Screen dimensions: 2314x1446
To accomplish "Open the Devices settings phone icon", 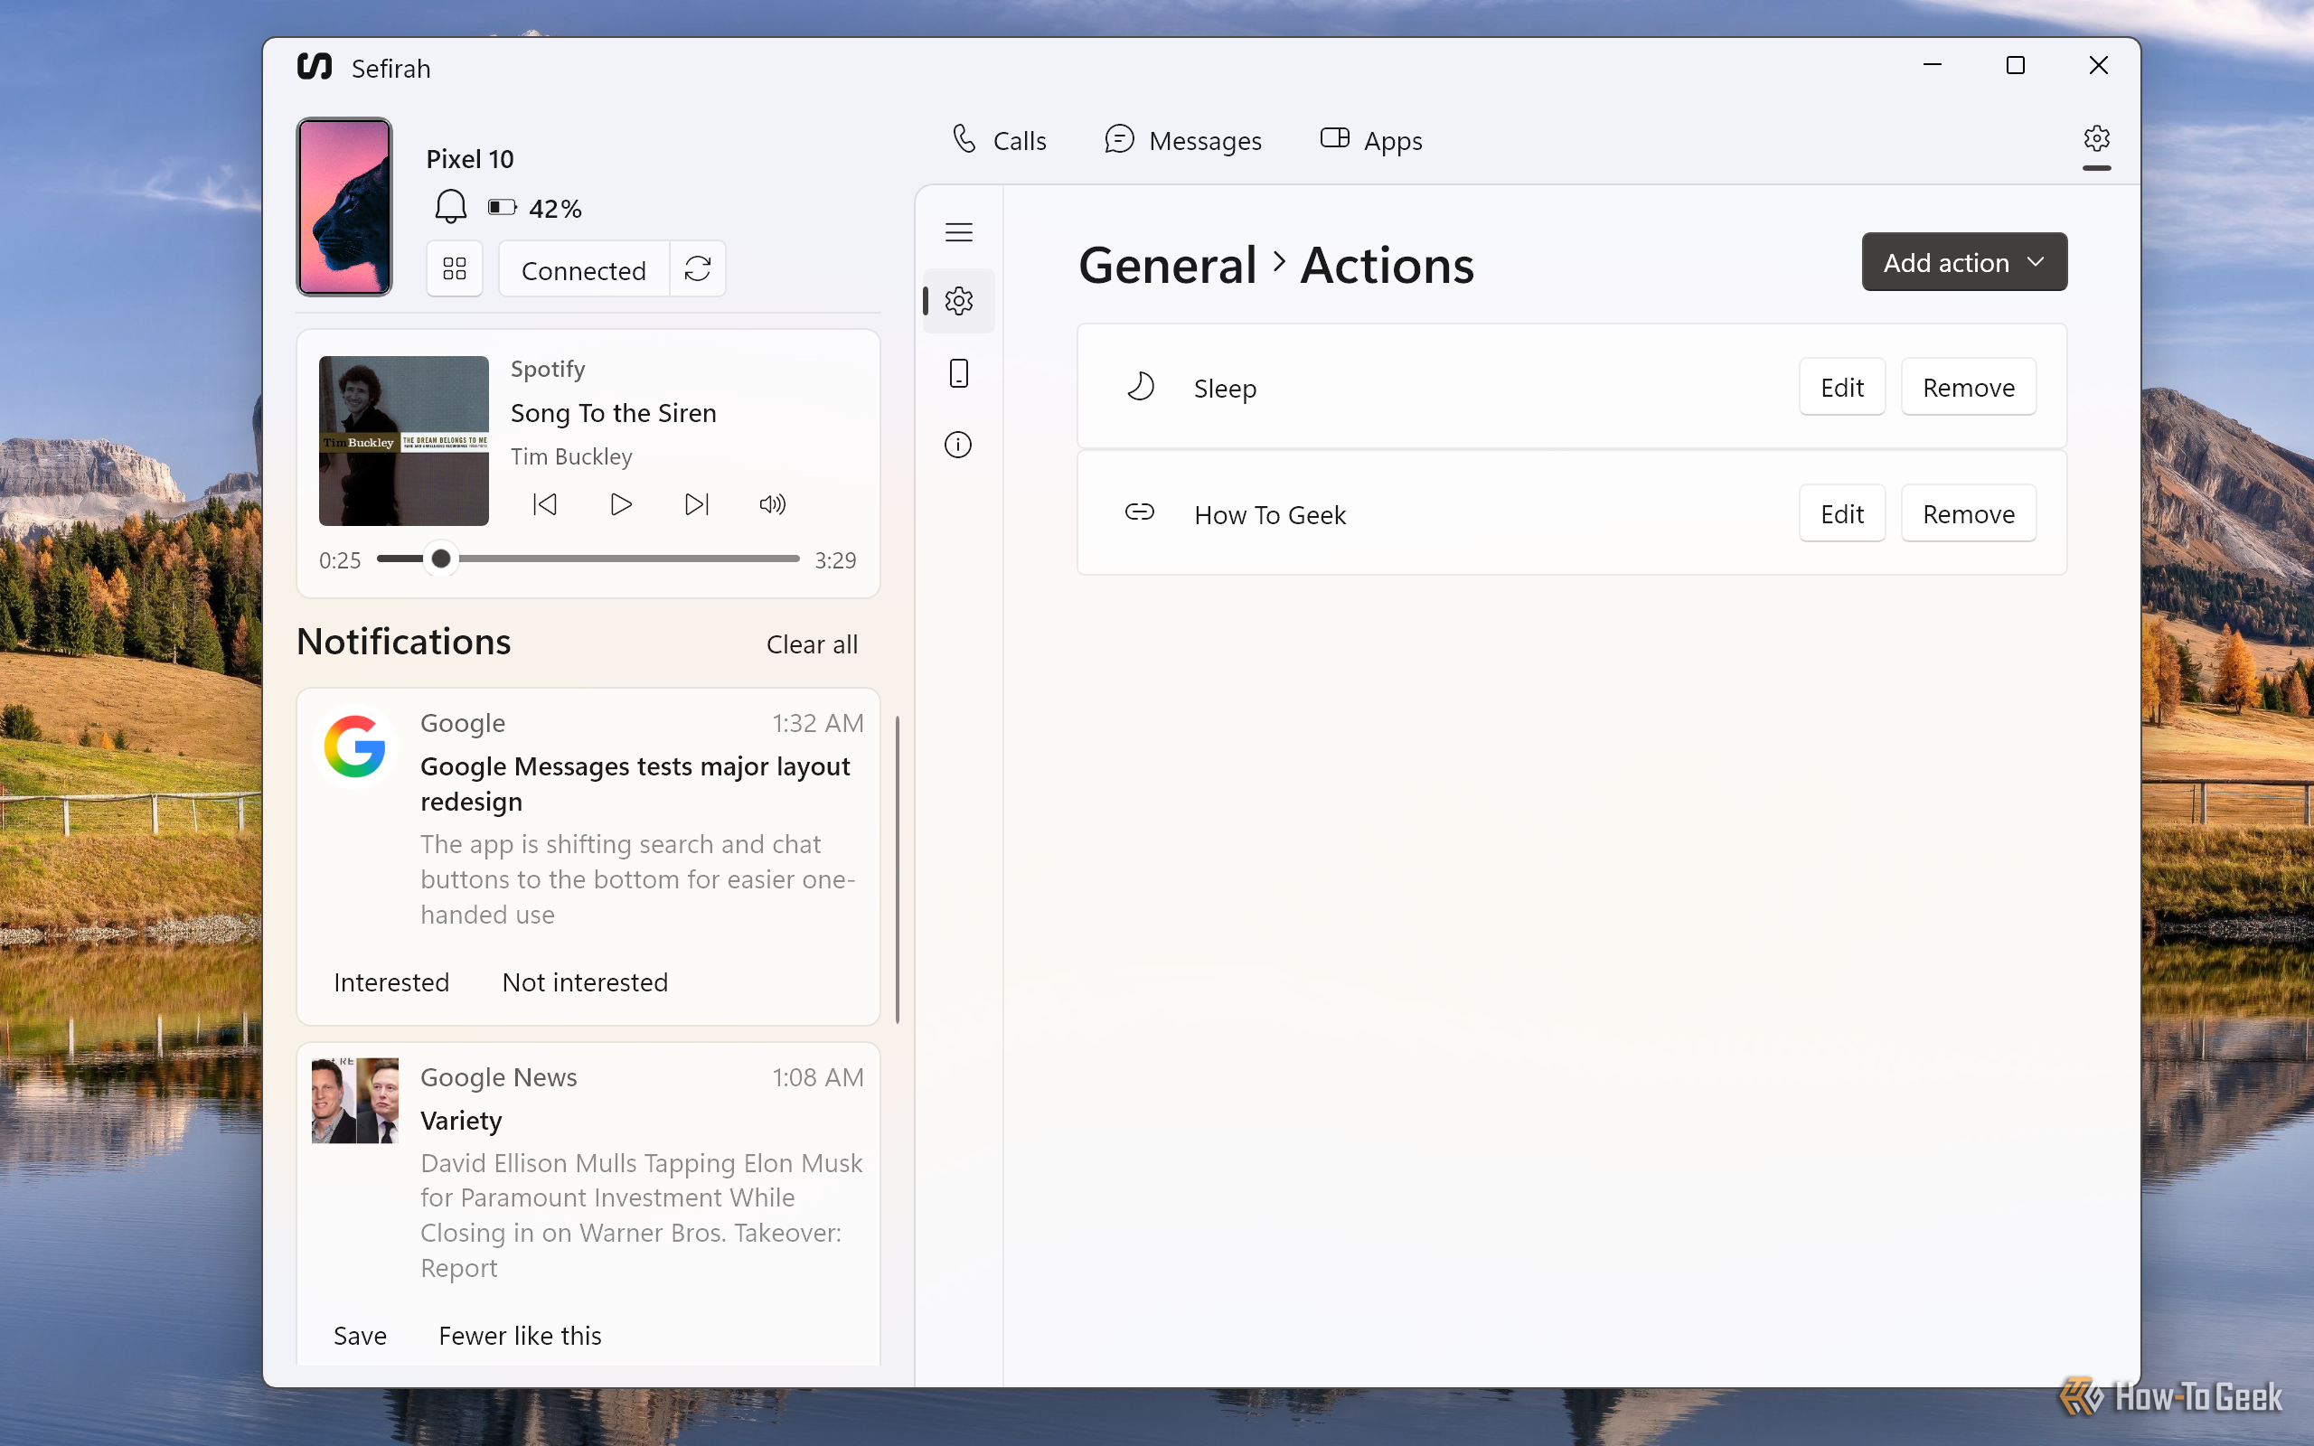I will [959, 373].
